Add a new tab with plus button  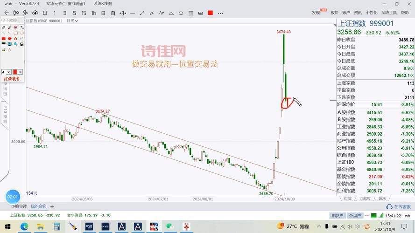click(x=52, y=206)
